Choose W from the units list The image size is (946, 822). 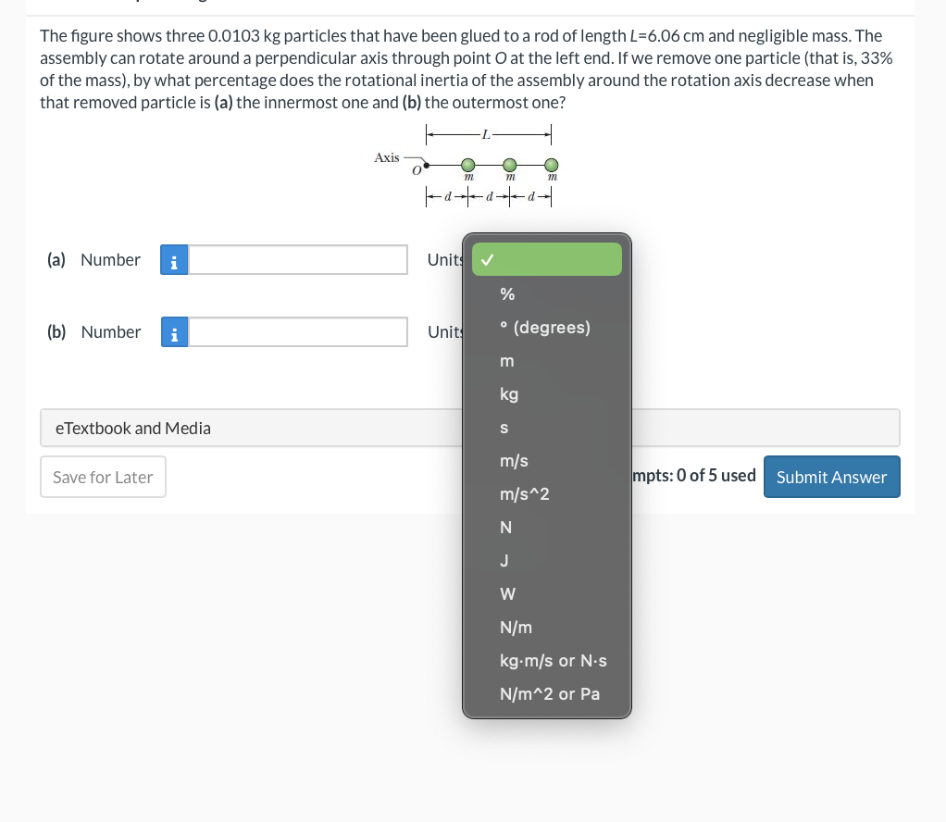pos(507,593)
